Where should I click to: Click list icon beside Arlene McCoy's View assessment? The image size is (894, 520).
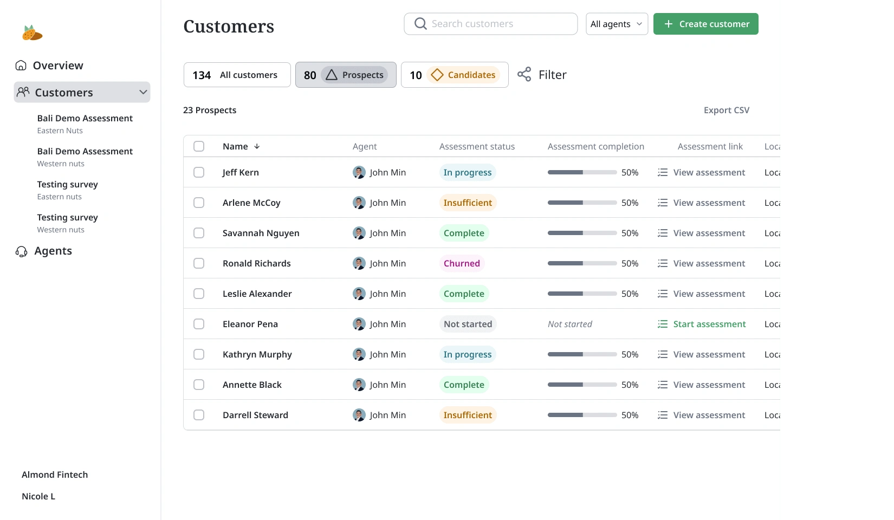coord(662,203)
